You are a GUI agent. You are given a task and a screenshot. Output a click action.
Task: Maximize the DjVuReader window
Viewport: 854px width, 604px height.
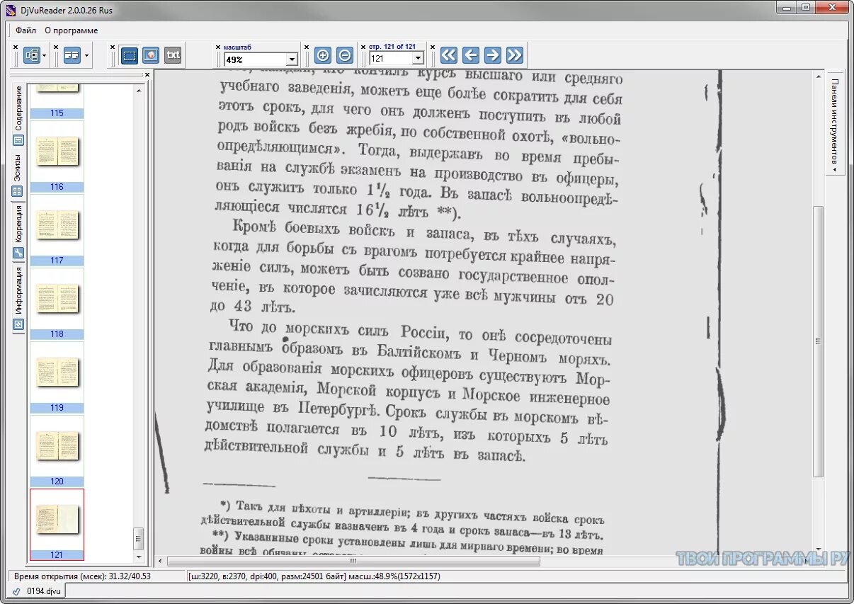click(x=805, y=8)
